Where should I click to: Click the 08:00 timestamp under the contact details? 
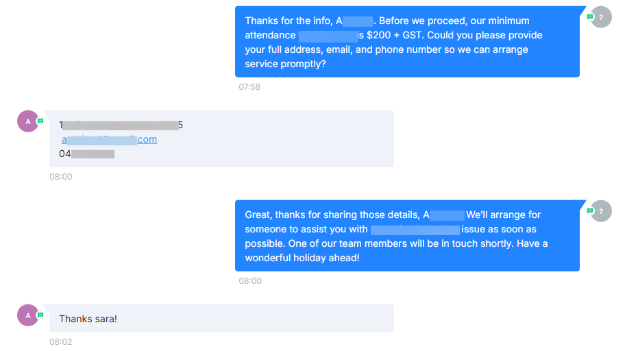point(60,177)
